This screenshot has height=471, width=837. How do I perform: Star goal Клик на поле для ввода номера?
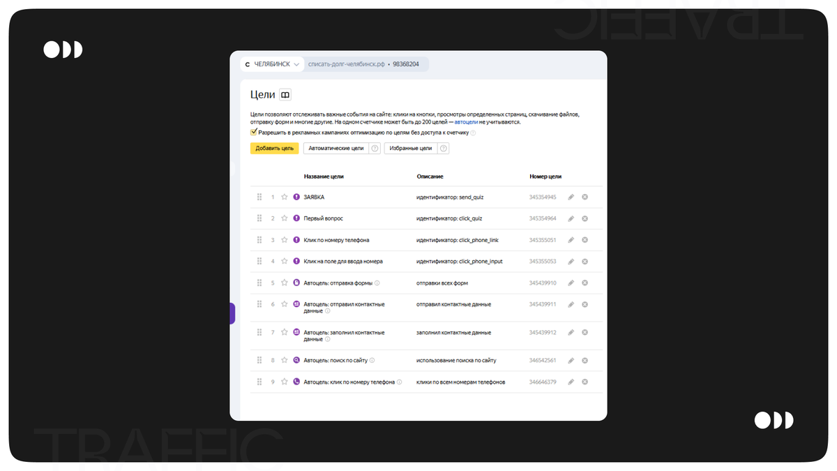pos(285,262)
